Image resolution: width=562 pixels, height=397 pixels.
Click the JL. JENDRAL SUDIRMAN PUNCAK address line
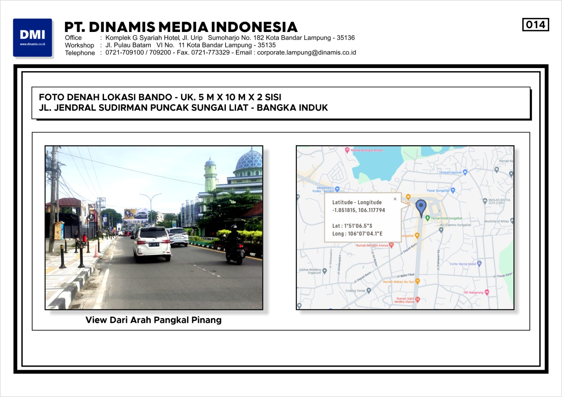183,108
